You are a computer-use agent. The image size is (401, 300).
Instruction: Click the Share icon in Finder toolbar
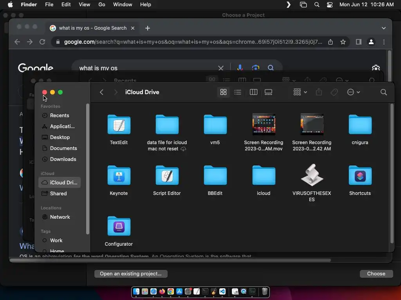click(x=319, y=92)
